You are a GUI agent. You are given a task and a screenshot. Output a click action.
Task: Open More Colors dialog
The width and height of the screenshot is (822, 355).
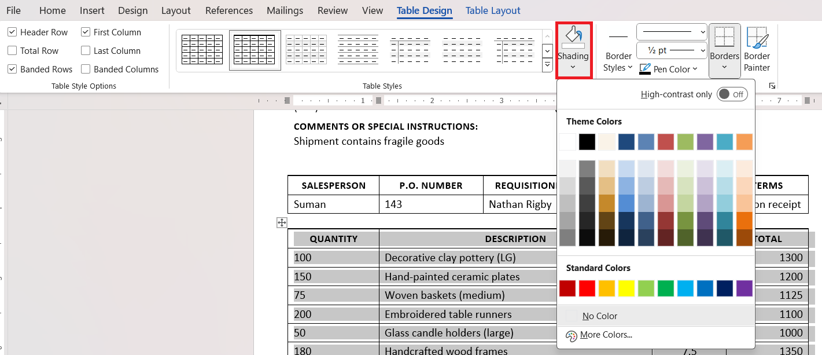point(656,335)
